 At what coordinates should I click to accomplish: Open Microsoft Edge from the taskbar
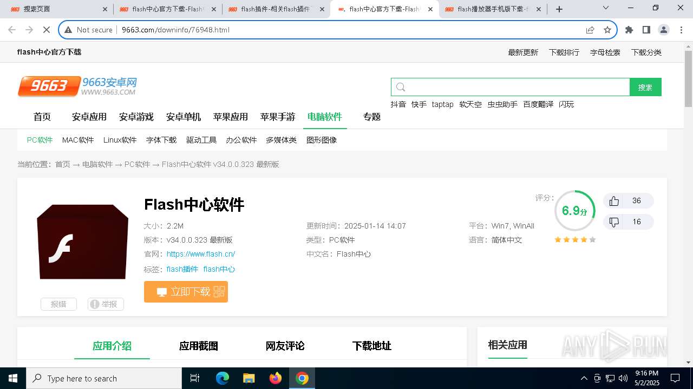(223, 378)
